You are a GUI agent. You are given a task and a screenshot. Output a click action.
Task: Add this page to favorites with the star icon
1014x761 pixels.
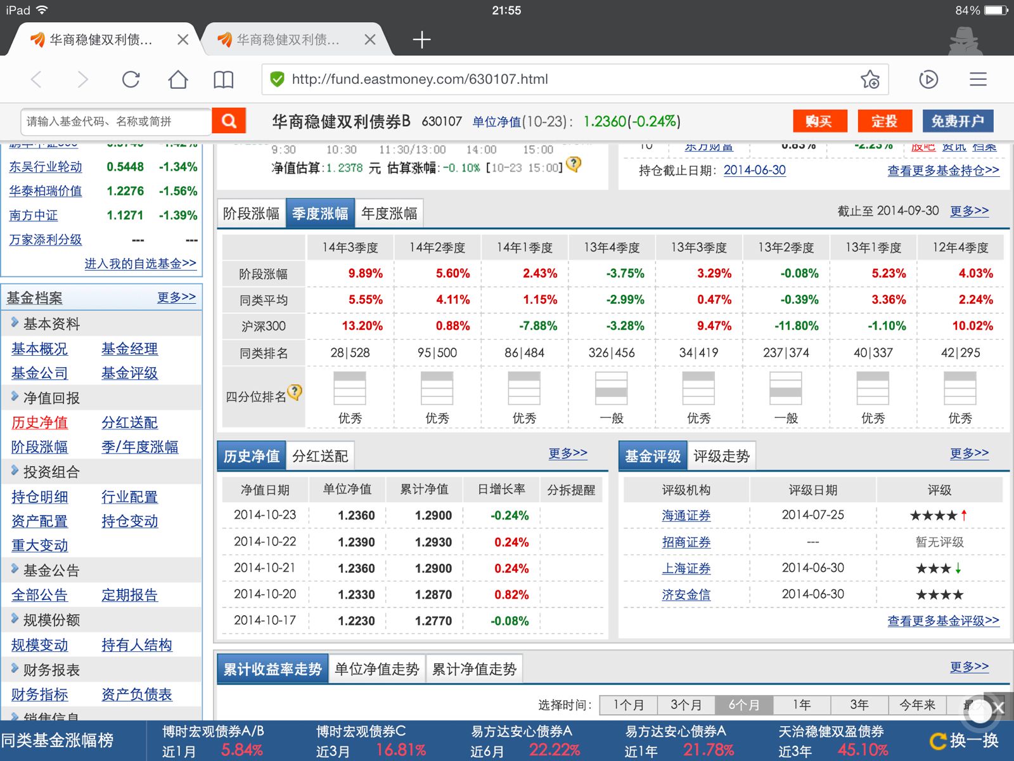(870, 79)
